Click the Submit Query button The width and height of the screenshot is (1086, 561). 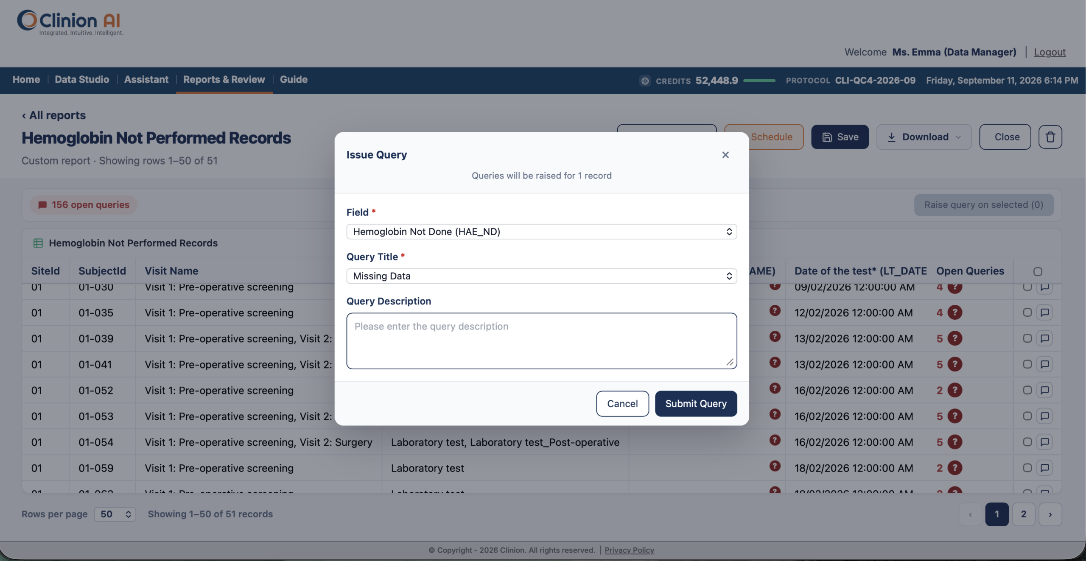(x=696, y=404)
